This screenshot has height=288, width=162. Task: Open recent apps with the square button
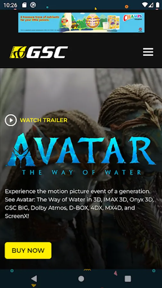click(x=128, y=279)
